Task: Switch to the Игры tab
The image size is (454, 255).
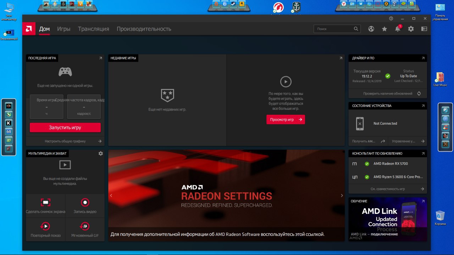Action: click(x=64, y=29)
